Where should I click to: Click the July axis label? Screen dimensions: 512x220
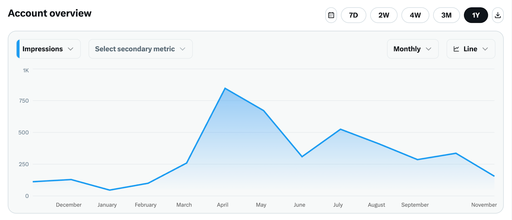(x=338, y=205)
